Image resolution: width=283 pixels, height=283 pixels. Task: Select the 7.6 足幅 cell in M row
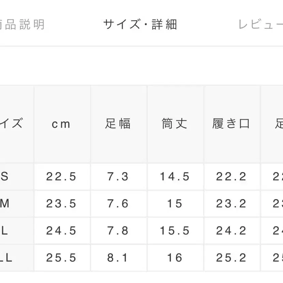tap(118, 204)
